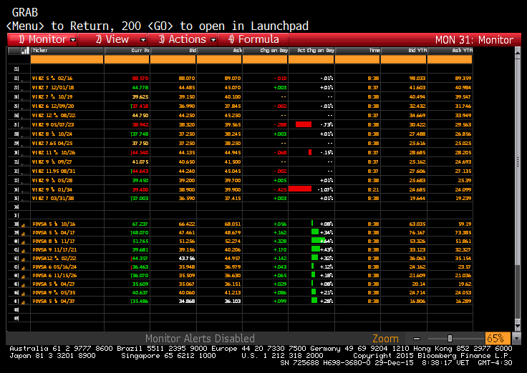Click chart icon beside PDVSA 04/27 row
The image size is (527, 373).
(x=23, y=285)
